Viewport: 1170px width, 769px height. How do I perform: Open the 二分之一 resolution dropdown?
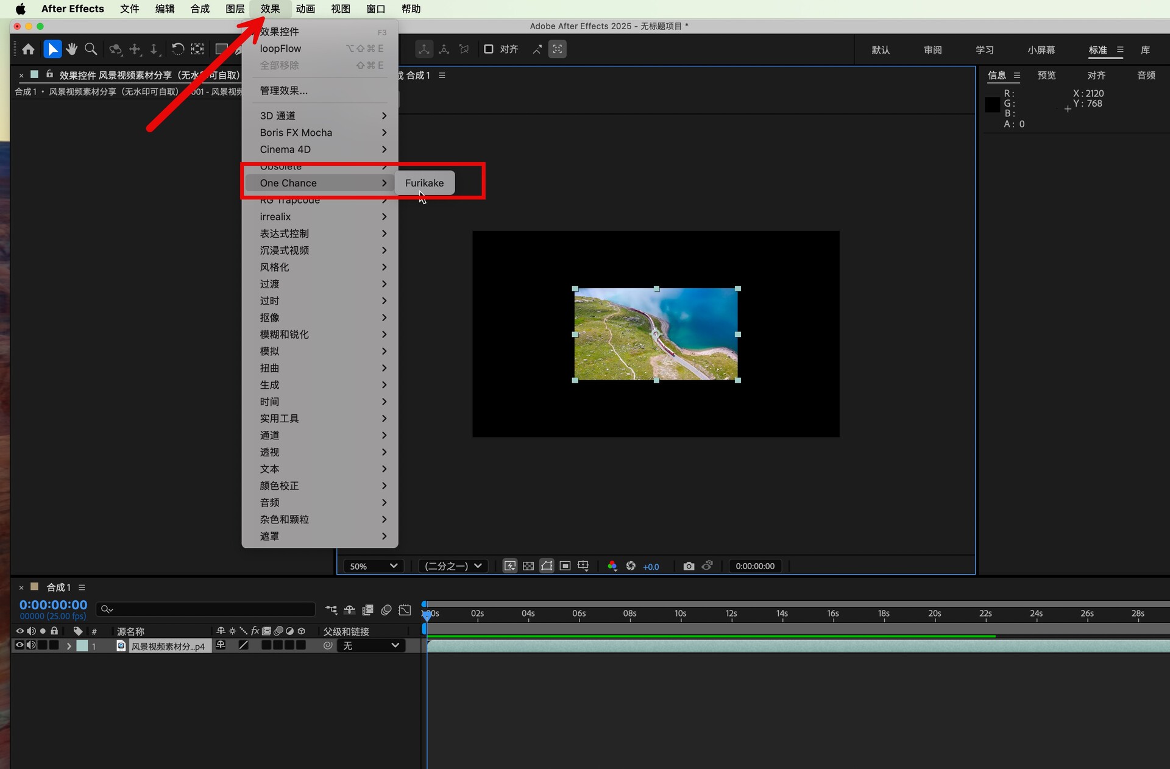pos(453,566)
